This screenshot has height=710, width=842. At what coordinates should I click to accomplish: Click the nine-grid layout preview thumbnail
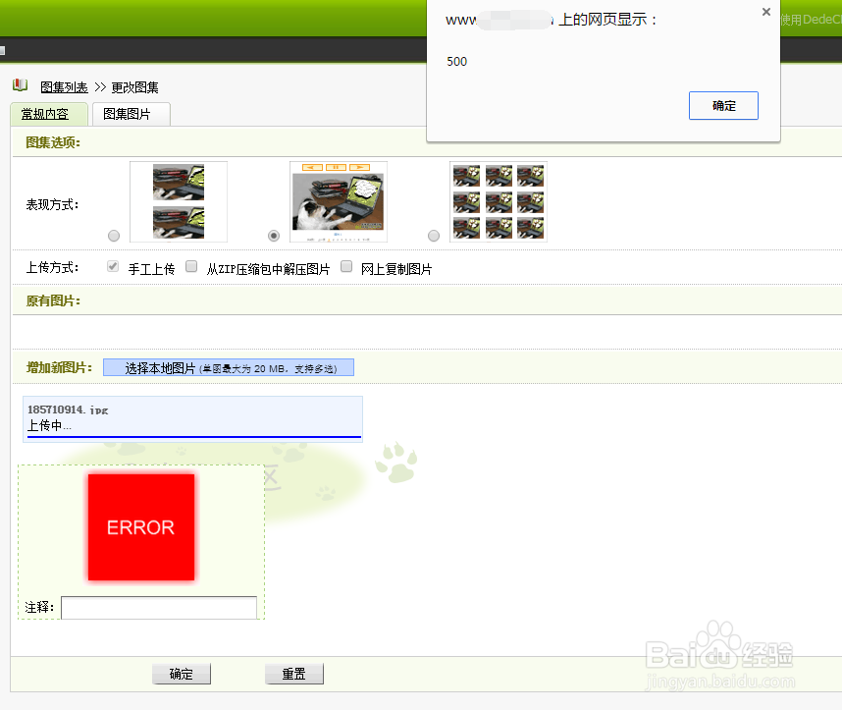coord(499,201)
